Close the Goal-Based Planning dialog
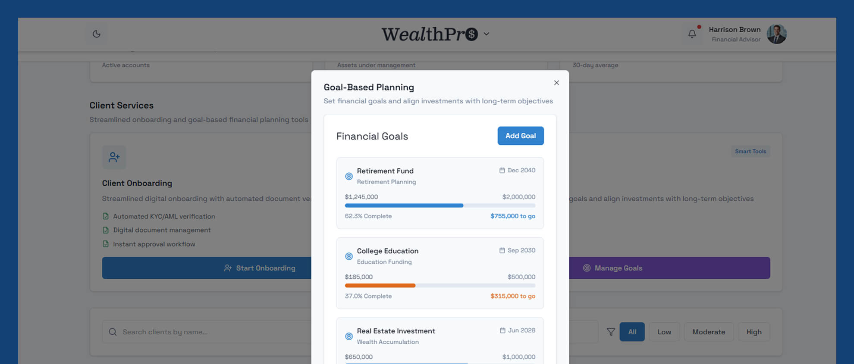This screenshot has width=854, height=364. point(556,83)
